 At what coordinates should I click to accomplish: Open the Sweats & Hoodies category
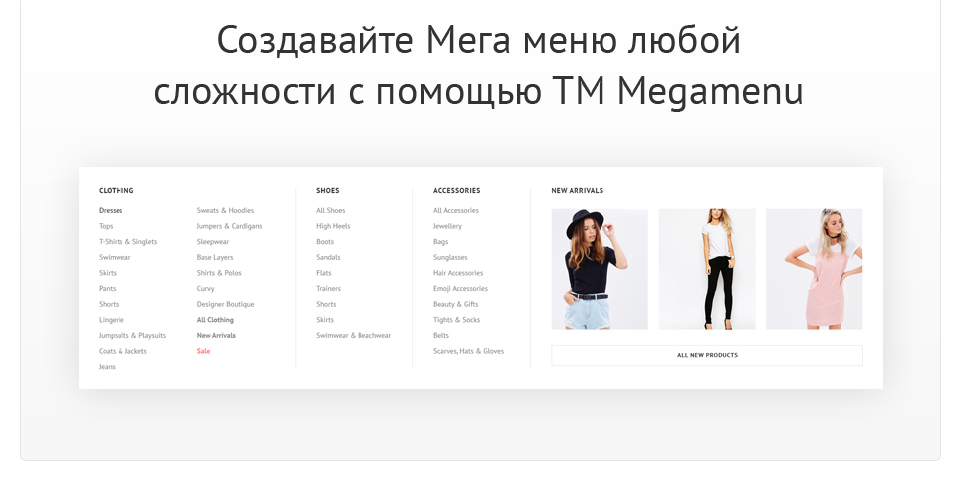pos(225,210)
